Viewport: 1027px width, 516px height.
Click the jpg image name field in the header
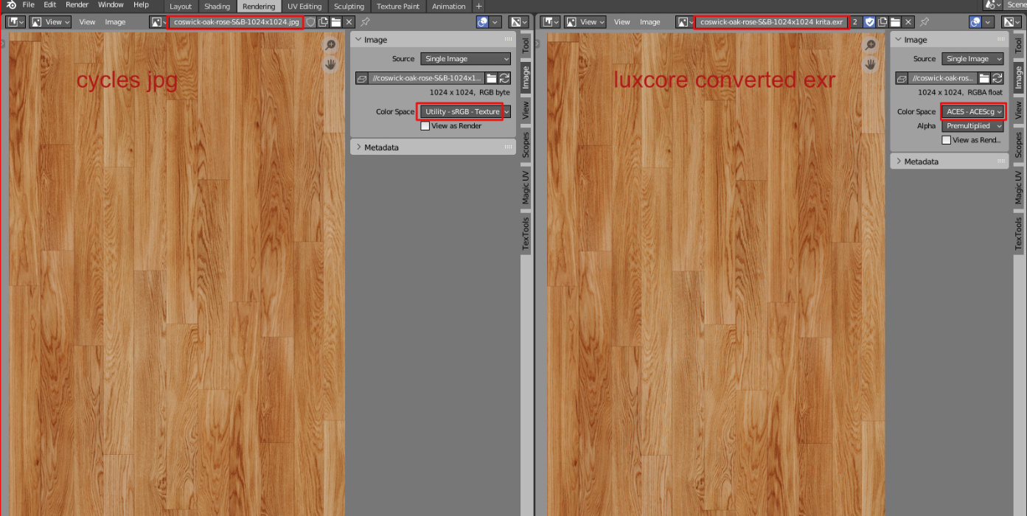236,22
